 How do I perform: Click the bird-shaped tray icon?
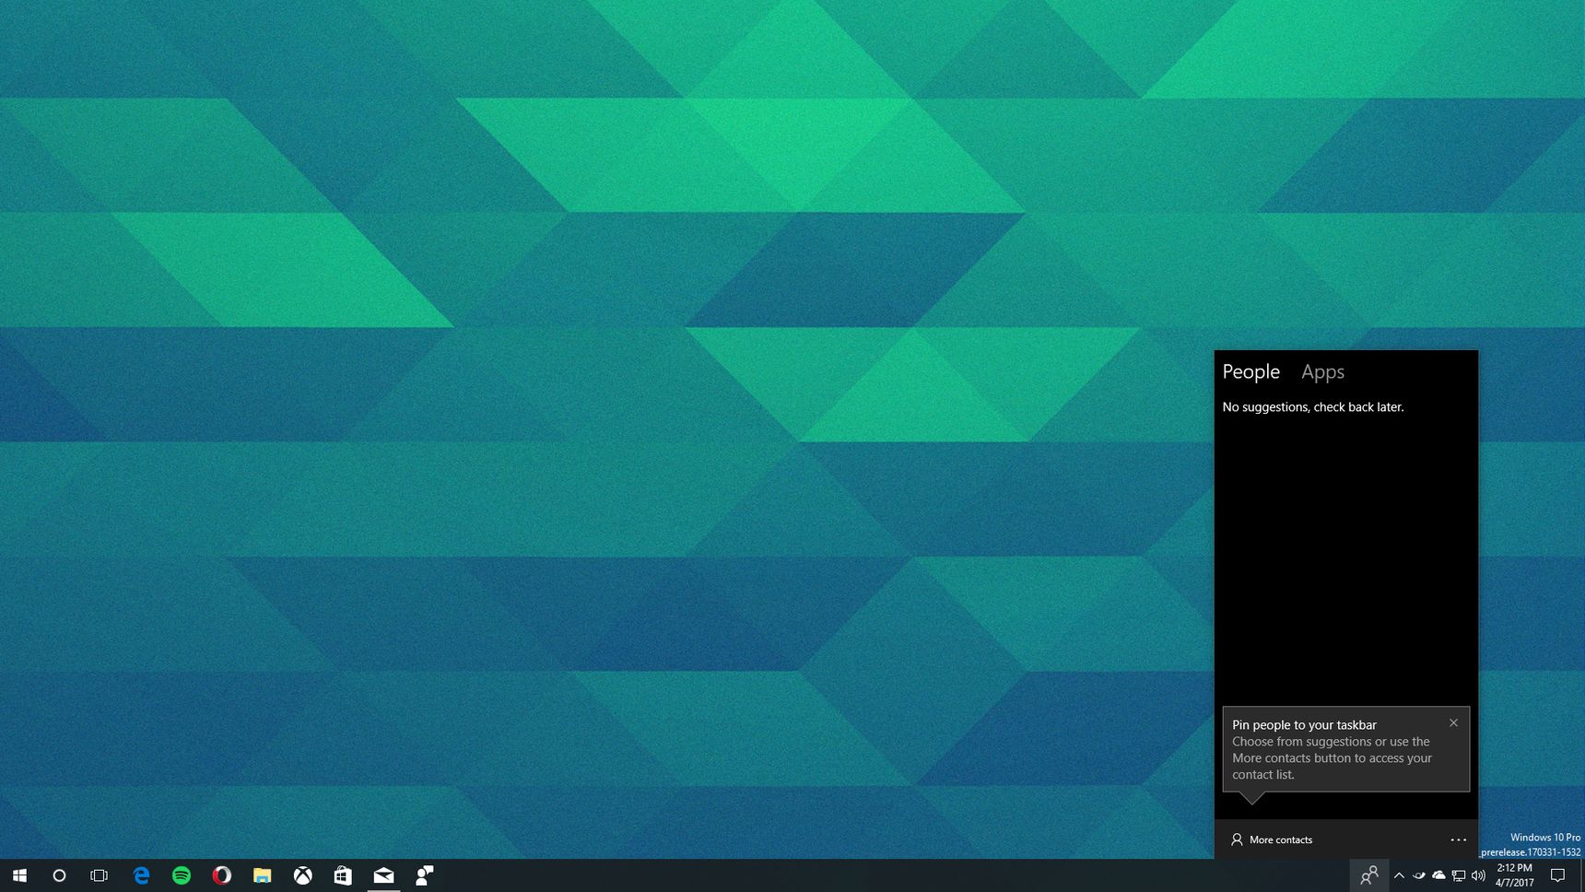[x=1419, y=875]
